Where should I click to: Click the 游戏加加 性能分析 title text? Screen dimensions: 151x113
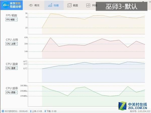tap(16, 5)
